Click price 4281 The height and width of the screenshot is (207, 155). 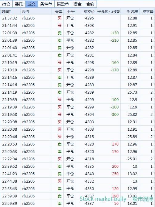[90, 55]
